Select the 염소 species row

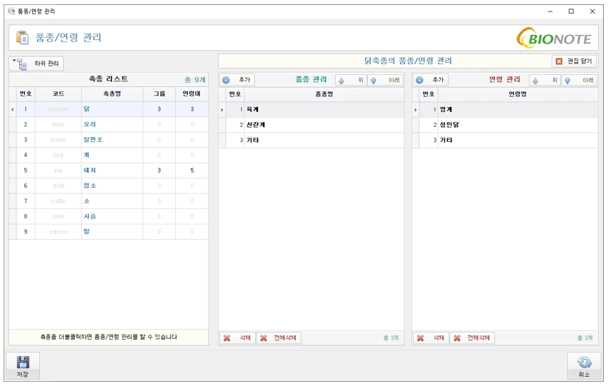click(109, 186)
